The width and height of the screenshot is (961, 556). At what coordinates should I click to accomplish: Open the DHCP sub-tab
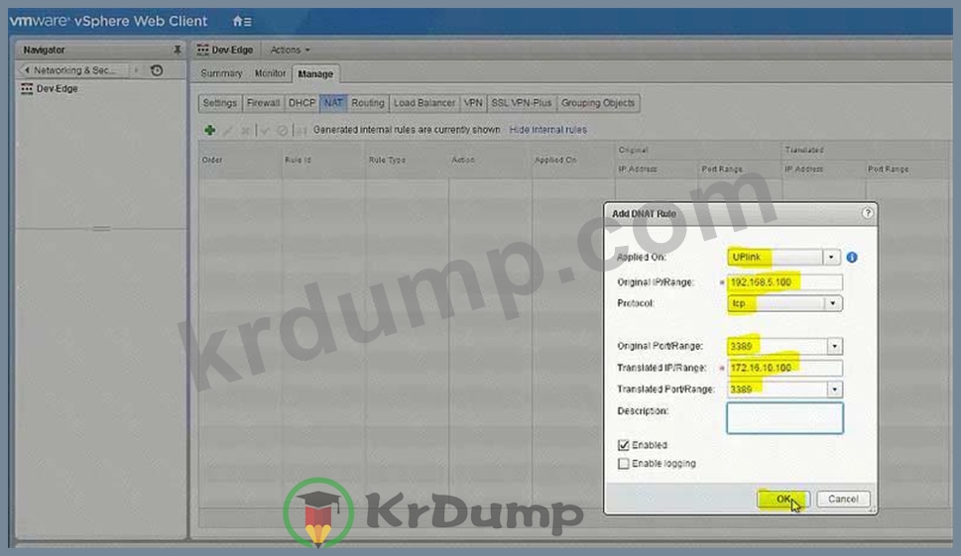click(x=301, y=103)
